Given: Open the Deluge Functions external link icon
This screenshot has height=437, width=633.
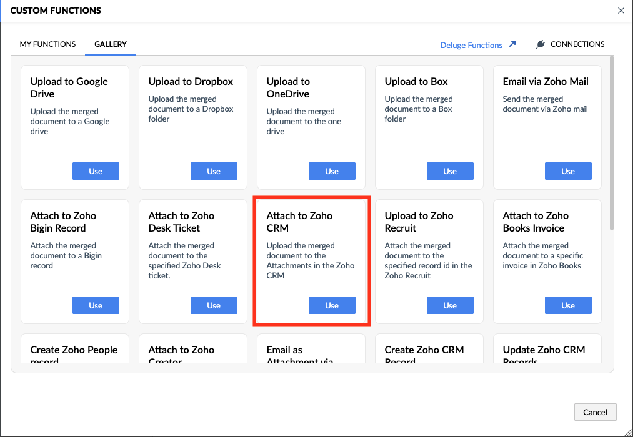Looking at the screenshot, I should (x=511, y=45).
